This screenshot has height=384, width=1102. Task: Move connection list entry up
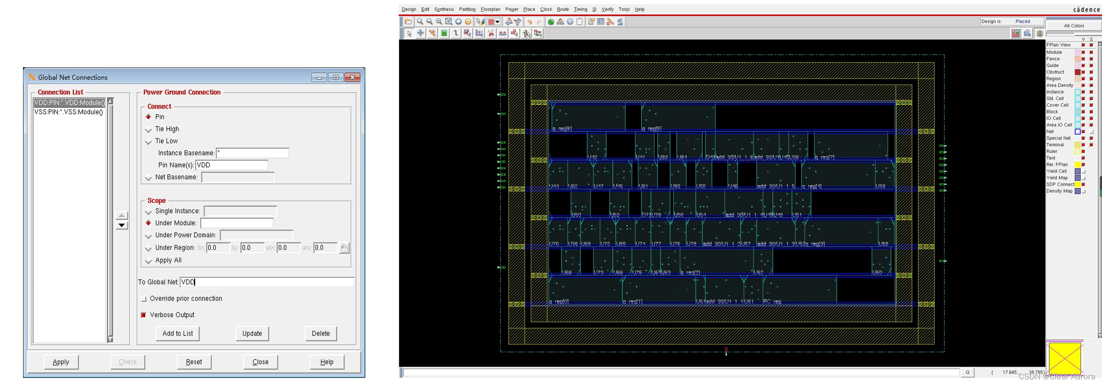coord(122,215)
